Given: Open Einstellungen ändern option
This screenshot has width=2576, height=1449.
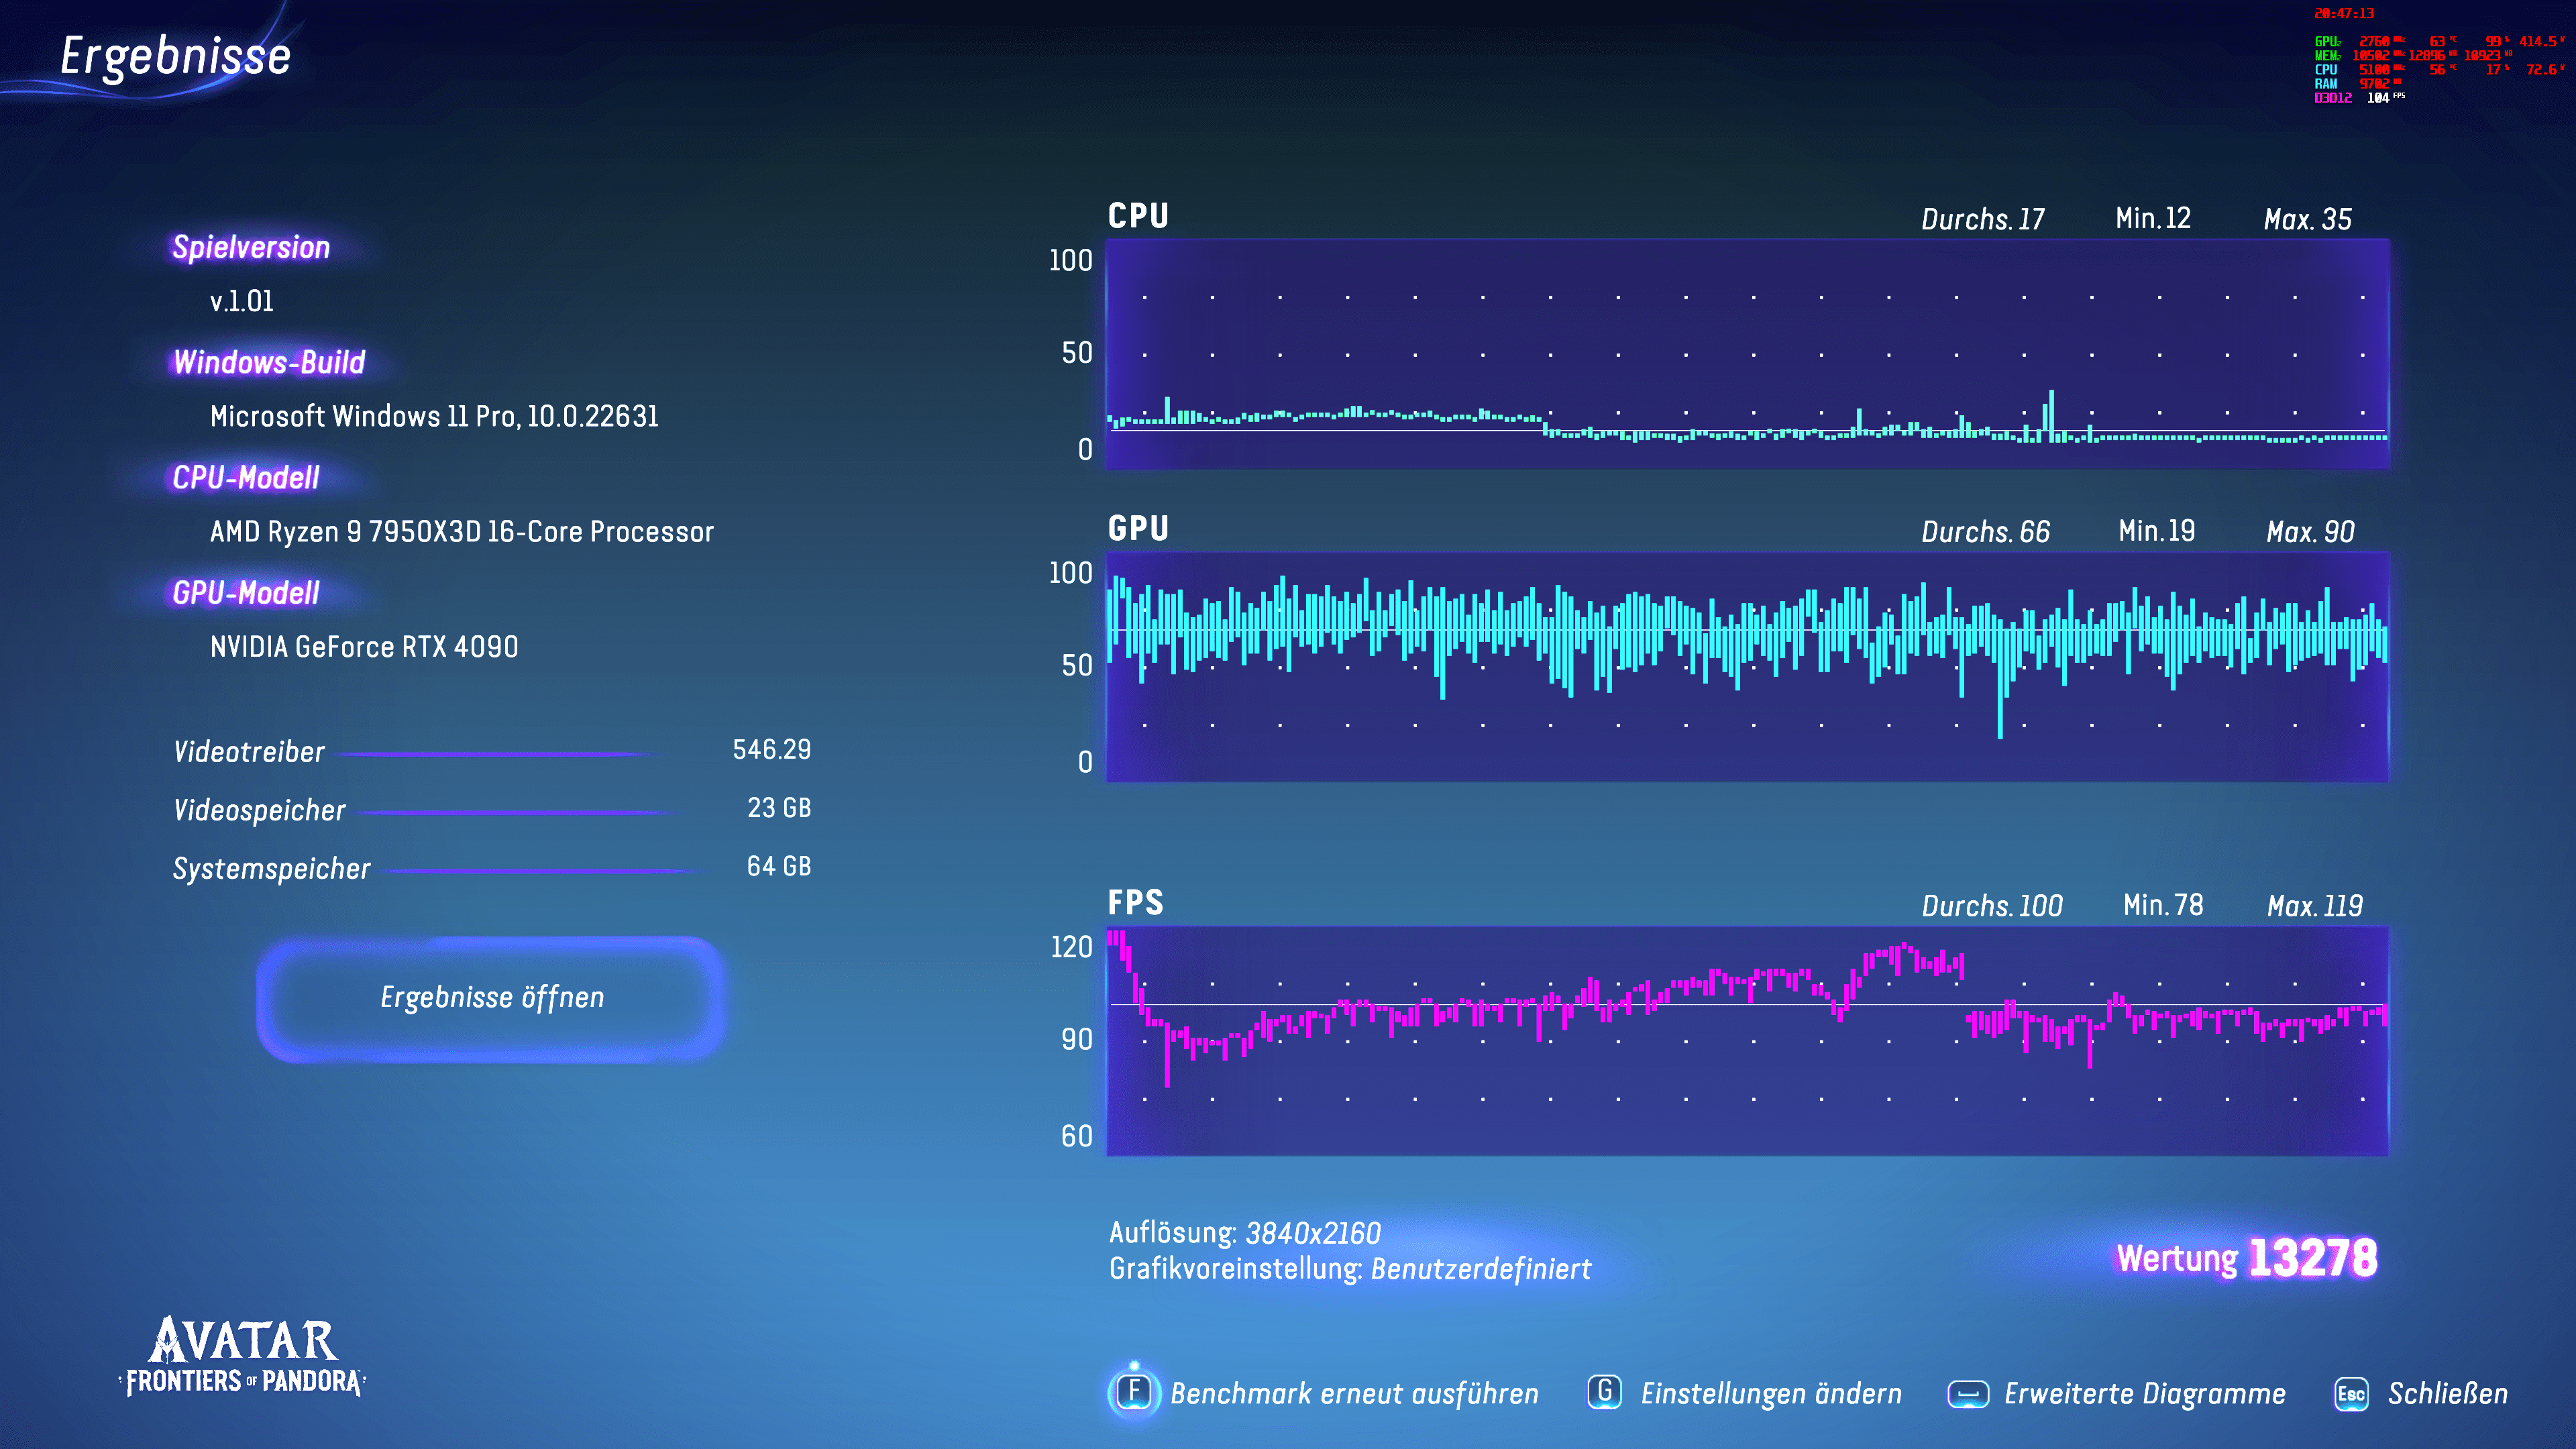Looking at the screenshot, I should 1770,1393.
